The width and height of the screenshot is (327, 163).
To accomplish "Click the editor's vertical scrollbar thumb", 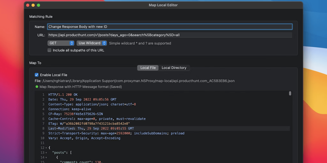I will click(x=290, y=94).
